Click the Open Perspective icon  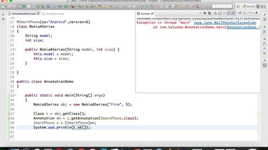(238, 7)
